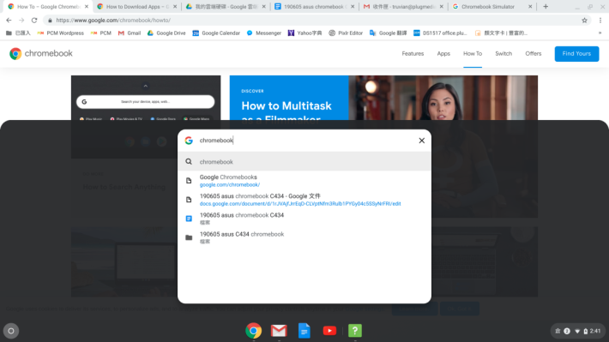Open 190605 asus chromebook C434 Google 文件 link

(304, 200)
